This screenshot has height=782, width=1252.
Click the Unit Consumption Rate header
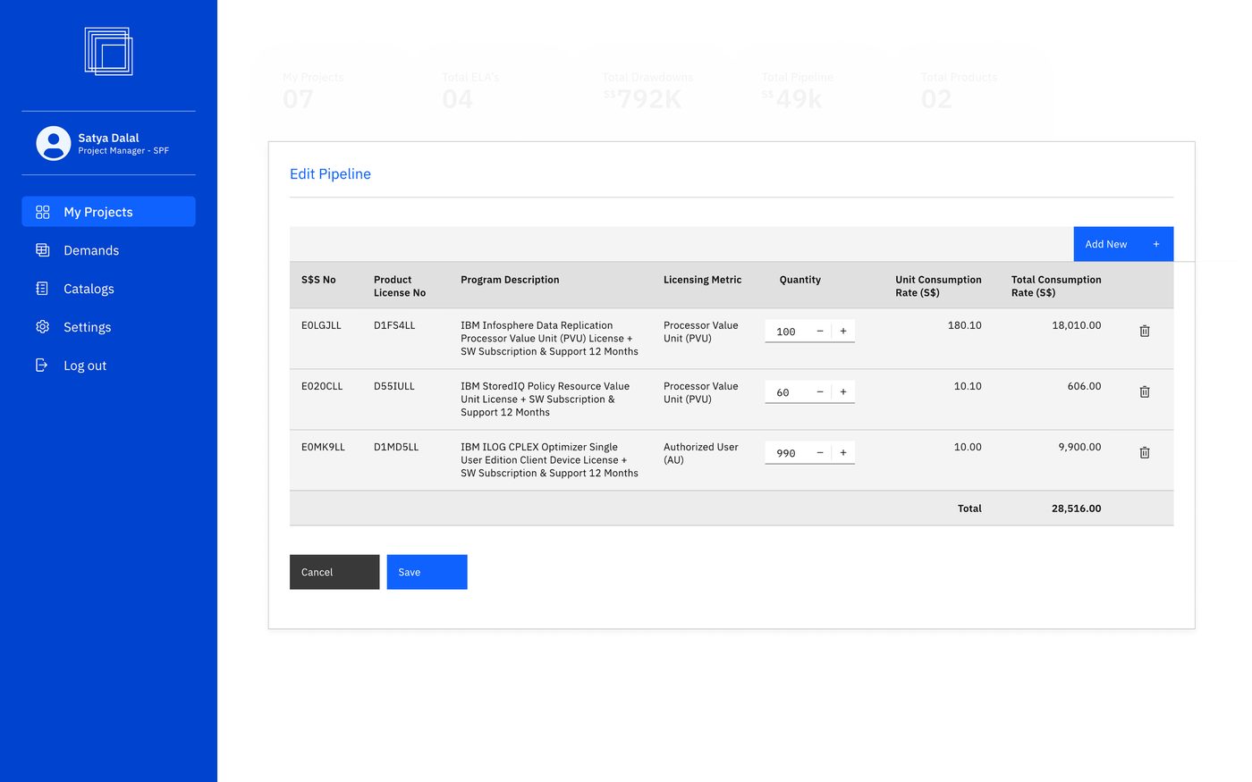[938, 286]
